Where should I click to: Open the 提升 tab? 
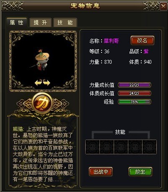[41, 23]
